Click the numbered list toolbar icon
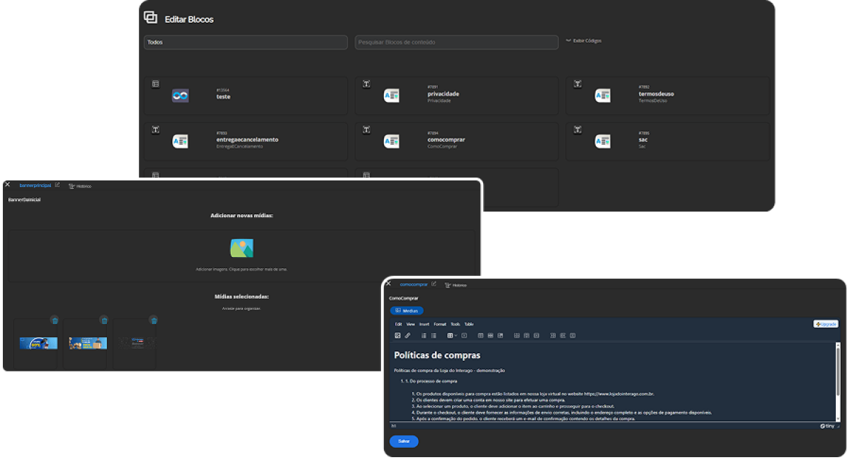Screen dimensions: 850x460 tap(424, 335)
